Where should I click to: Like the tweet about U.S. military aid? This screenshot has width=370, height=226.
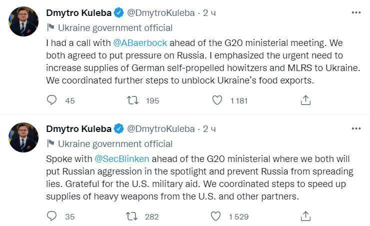point(216,216)
